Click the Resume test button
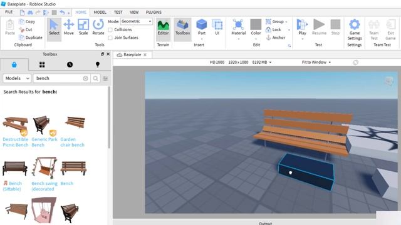This screenshot has height=225, width=401. click(319, 27)
